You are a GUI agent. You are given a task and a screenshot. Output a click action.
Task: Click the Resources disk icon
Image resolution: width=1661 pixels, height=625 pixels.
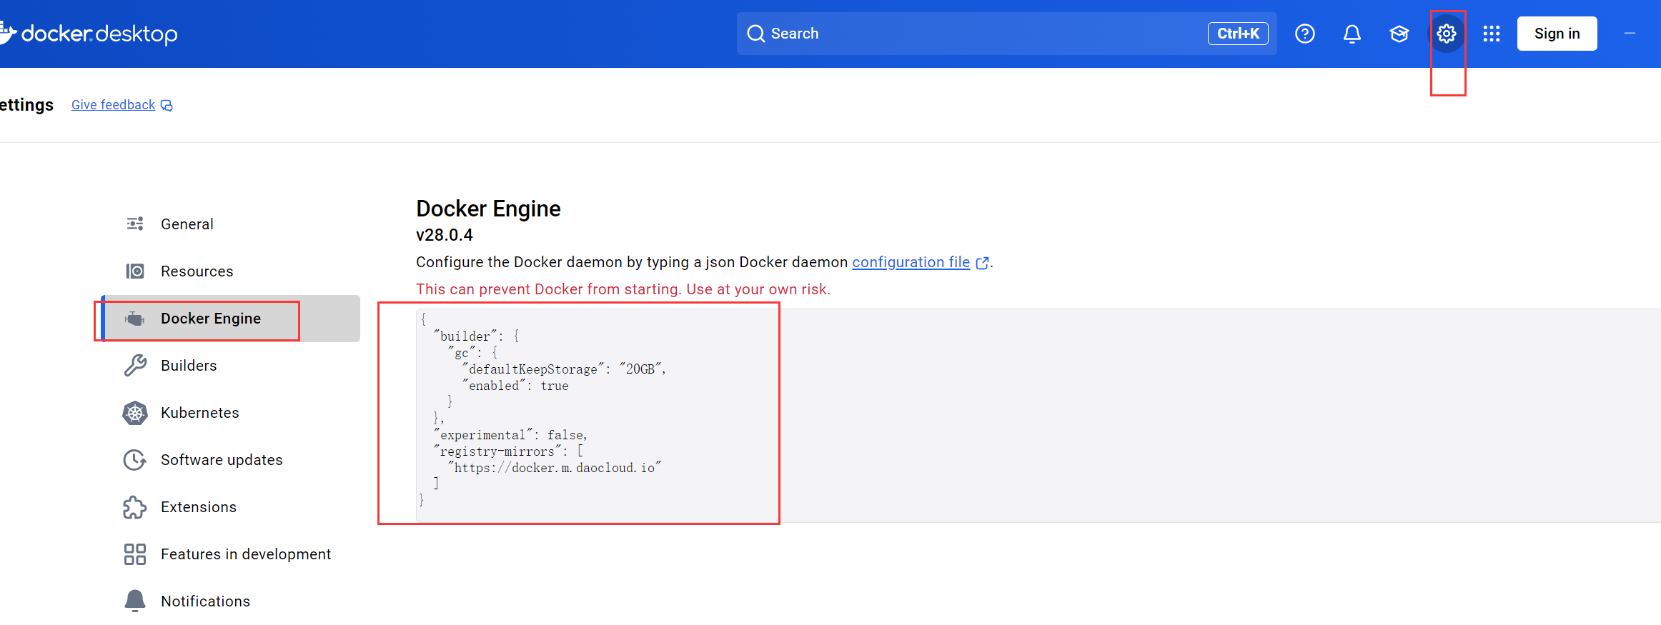135,271
